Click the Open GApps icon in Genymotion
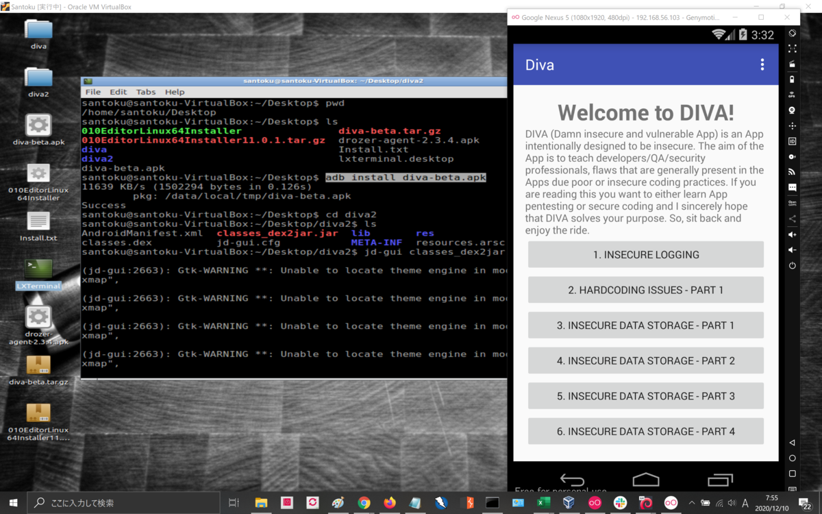This screenshot has height=514, width=822. tap(792, 204)
